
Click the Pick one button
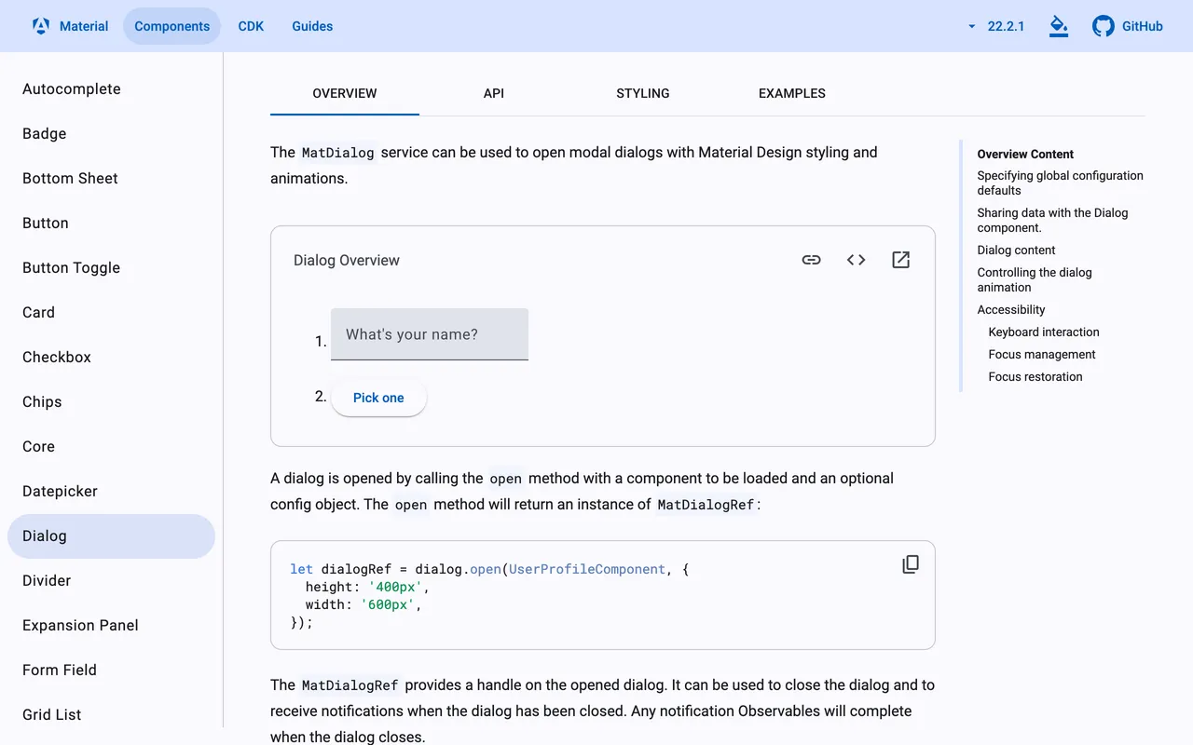click(378, 398)
